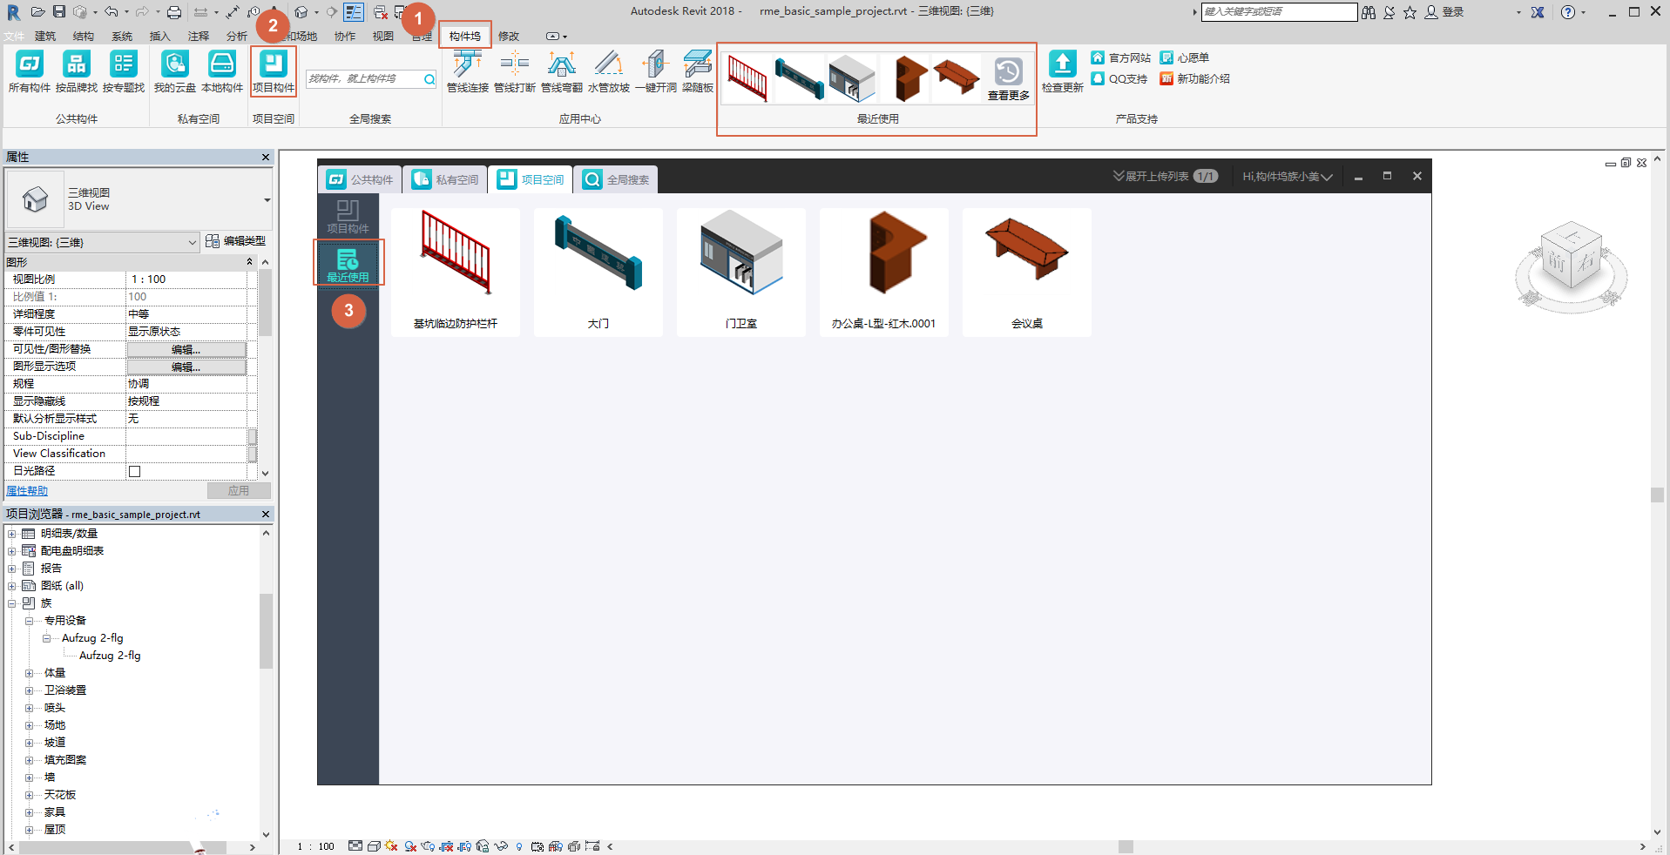Expand 明细表/数量 tree node

click(12, 534)
